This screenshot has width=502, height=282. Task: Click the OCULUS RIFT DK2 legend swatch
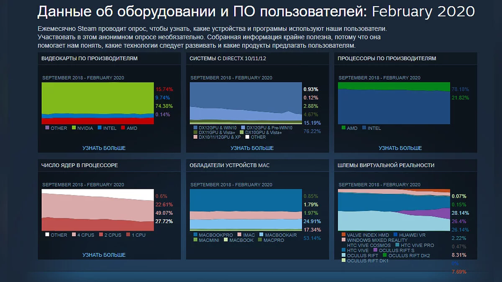tap(384, 255)
